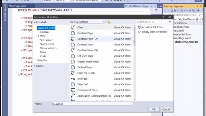Collapse the Installed section
This screenshot has height=116, width=206.
coord(35,22)
